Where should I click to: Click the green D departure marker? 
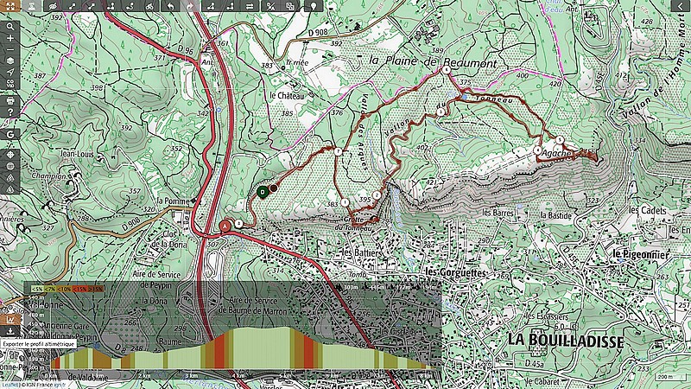pyautogui.click(x=263, y=192)
